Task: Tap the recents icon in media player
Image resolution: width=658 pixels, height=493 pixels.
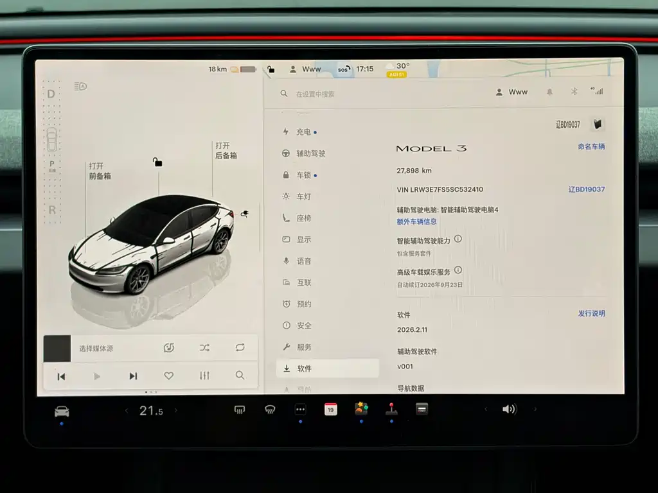Action: pyautogui.click(x=169, y=347)
